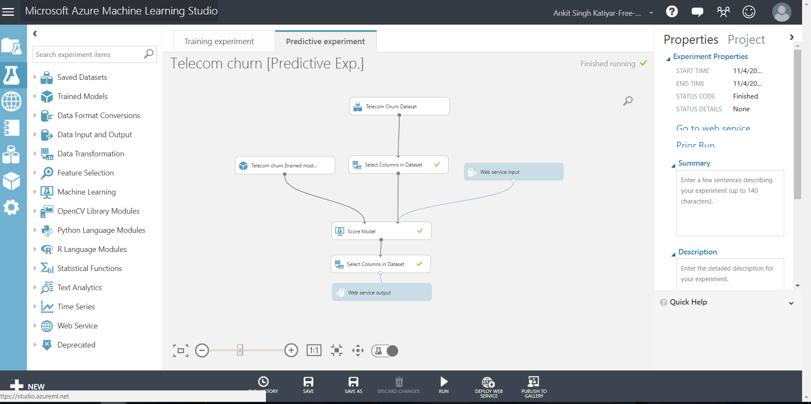Select Predictive experiment tab

click(x=325, y=41)
